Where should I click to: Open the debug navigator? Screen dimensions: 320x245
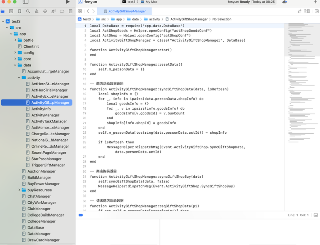[54, 11]
